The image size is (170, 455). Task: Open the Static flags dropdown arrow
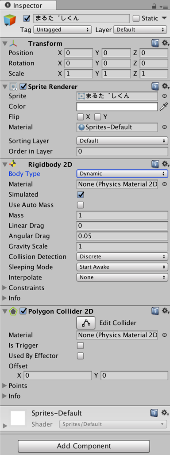[x=165, y=18]
